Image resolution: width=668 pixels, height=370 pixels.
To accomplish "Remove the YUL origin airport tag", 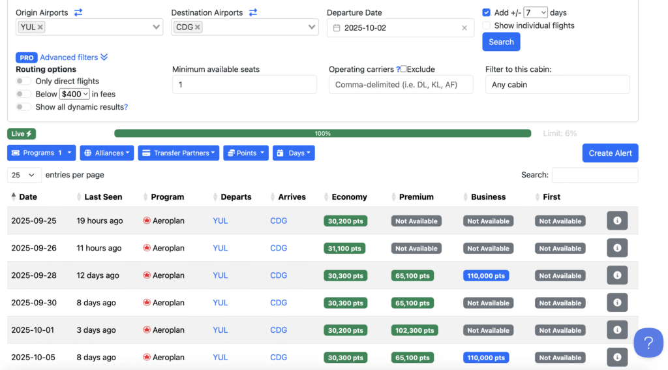I will click(x=40, y=27).
